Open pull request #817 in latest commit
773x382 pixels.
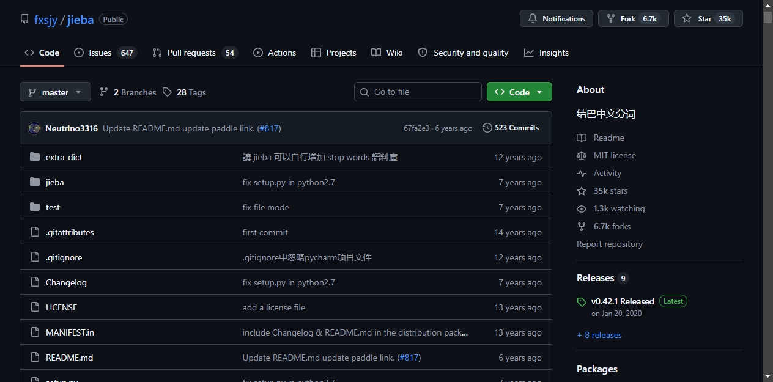click(269, 128)
